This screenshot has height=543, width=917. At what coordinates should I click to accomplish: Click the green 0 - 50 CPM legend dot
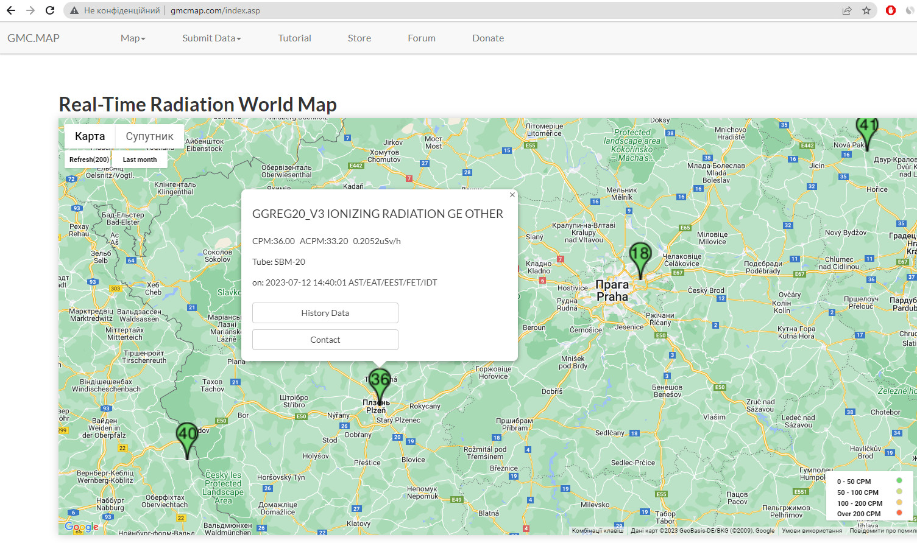click(x=898, y=481)
